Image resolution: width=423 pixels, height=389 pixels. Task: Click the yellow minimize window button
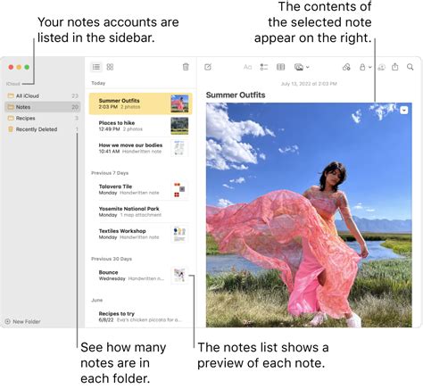click(x=19, y=67)
